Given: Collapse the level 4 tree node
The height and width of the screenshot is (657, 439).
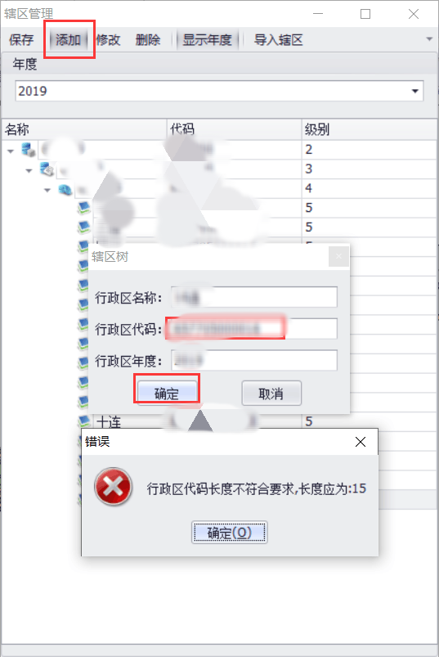Looking at the screenshot, I should [x=47, y=191].
